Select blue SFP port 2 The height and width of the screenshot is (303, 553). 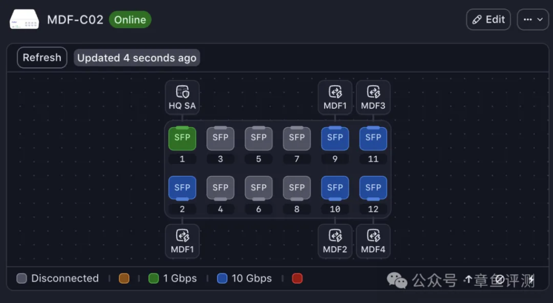tap(183, 188)
